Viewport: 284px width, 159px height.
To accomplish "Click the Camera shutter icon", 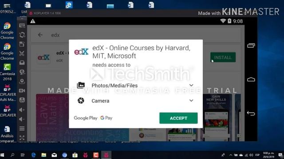I will (81, 100).
